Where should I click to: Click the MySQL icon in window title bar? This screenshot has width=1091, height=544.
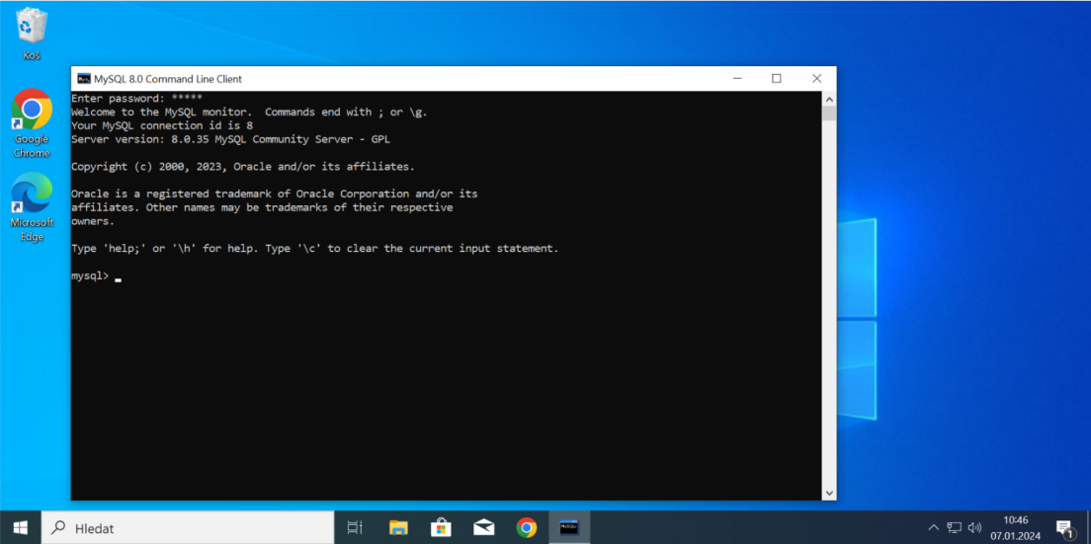83,79
